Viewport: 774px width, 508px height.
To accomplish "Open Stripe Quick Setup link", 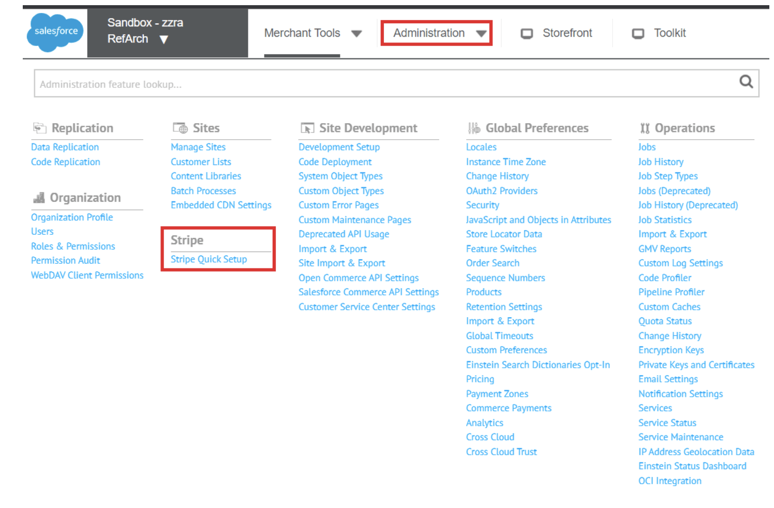I will tap(209, 259).
